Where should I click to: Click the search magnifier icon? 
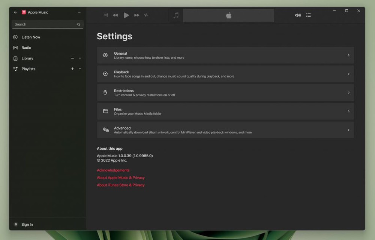79,24
